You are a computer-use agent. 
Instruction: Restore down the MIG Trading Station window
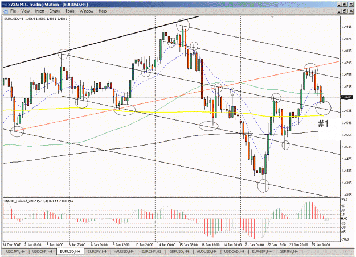[x=345, y=5]
